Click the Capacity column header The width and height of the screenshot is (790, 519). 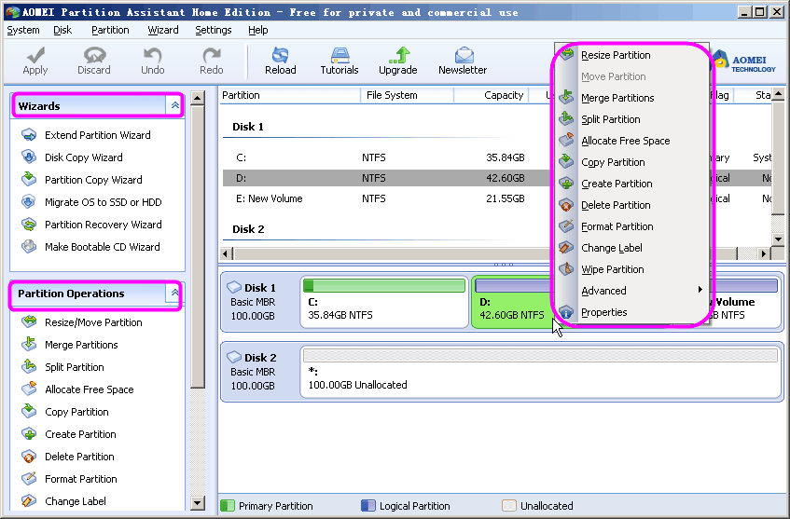click(x=492, y=95)
